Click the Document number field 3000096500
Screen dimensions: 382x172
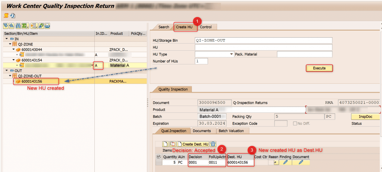coord(215,103)
